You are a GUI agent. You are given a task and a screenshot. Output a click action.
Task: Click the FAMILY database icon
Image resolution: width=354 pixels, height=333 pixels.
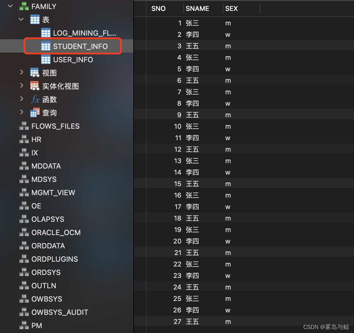click(24, 6)
